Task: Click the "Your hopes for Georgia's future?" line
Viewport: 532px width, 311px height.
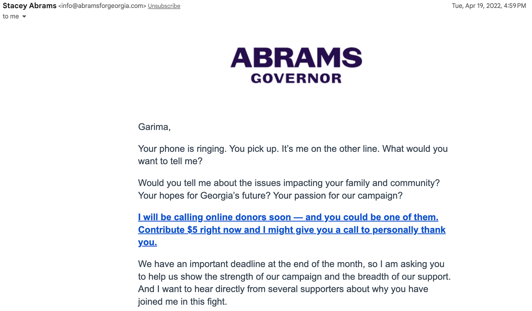Action: click(270, 196)
